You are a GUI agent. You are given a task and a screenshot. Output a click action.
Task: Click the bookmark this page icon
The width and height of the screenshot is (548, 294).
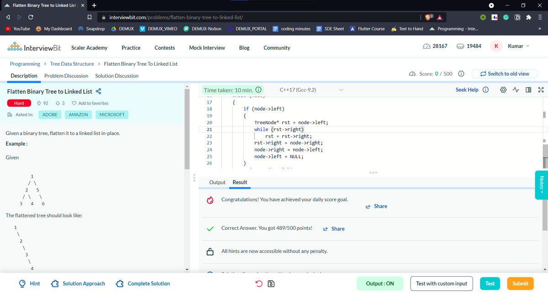(90, 17)
